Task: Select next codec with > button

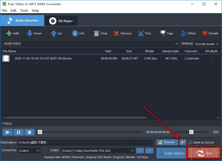Action: point(149,151)
